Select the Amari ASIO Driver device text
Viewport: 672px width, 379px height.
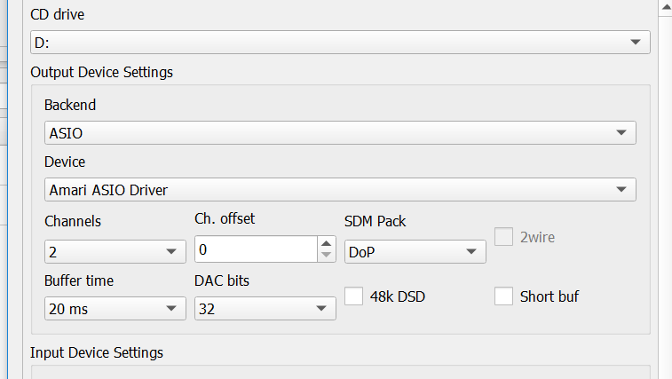click(x=108, y=190)
